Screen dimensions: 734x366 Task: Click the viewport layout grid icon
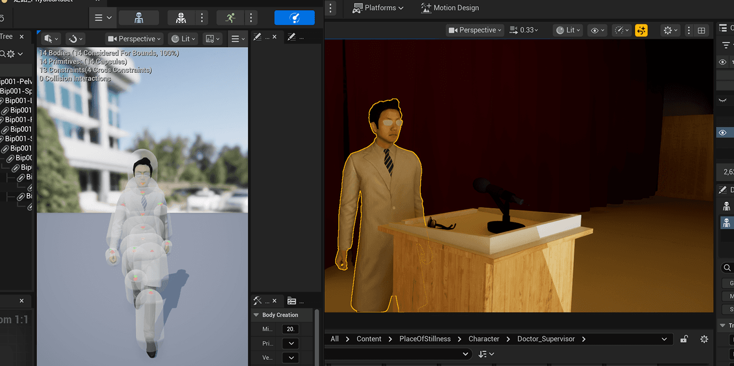pyautogui.click(x=701, y=30)
